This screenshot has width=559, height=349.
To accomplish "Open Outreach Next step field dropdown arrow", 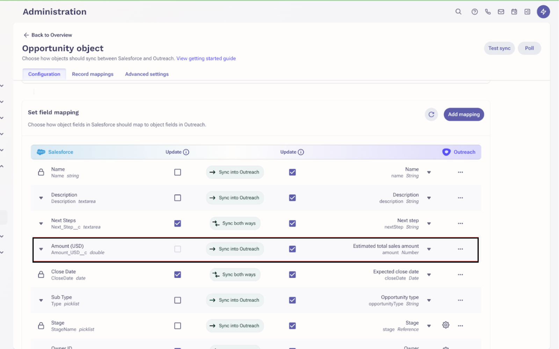I will pyautogui.click(x=429, y=223).
